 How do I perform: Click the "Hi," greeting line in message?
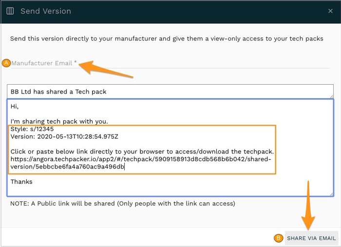14,107
